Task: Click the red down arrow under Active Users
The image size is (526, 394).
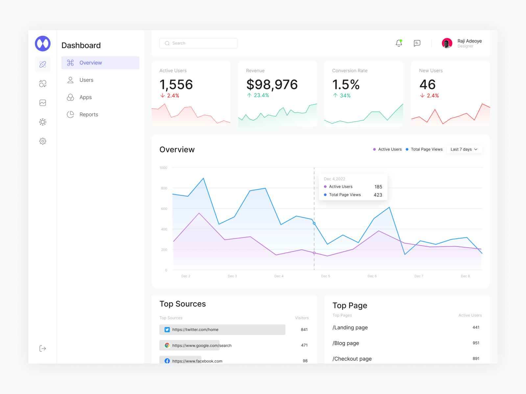Action: coord(162,96)
